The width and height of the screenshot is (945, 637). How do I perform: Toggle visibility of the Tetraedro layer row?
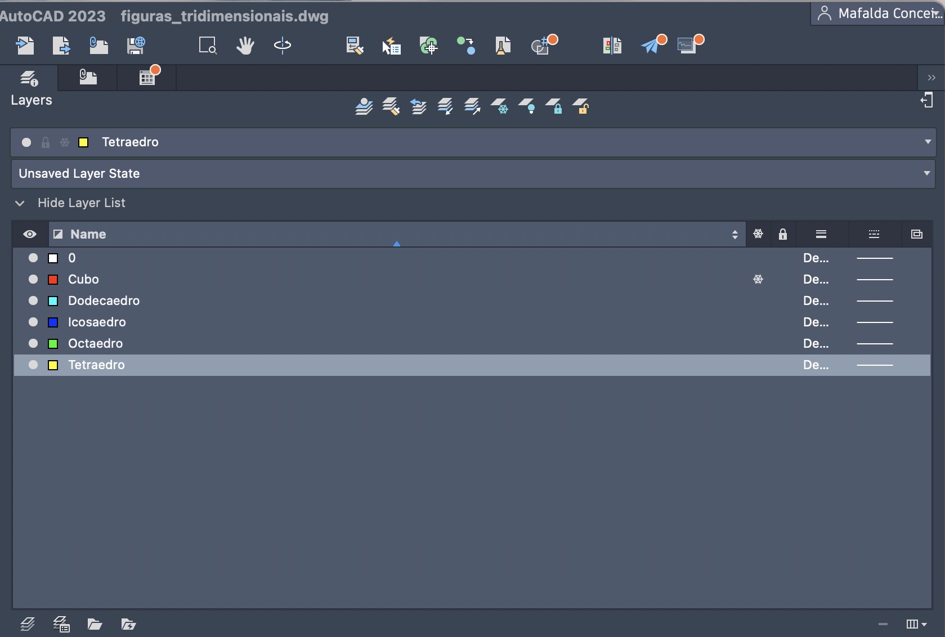33,365
